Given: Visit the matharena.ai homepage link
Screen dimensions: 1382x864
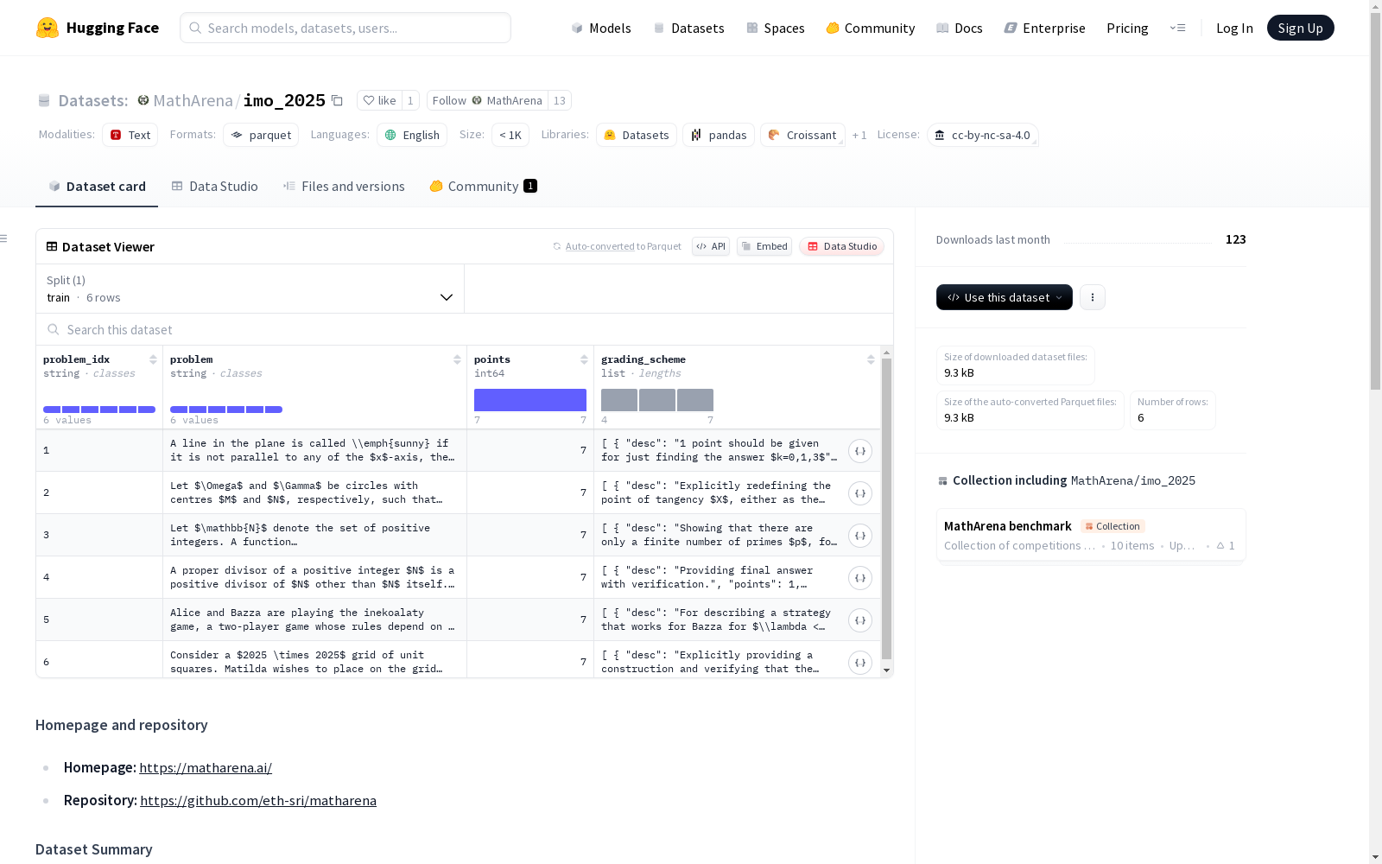Looking at the screenshot, I should tap(206, 767).
